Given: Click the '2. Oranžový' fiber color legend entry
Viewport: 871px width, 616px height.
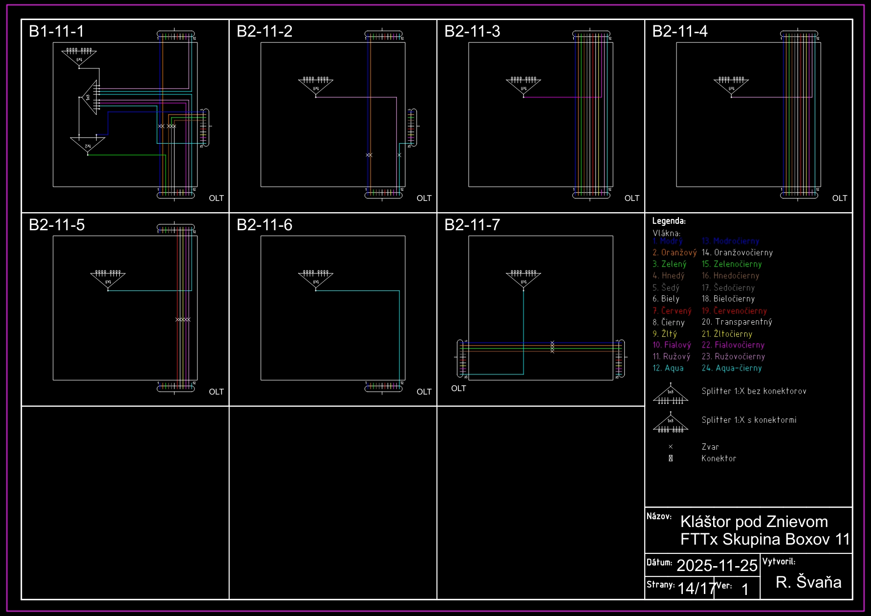Looking at the screenshot, I should point(674,253).
